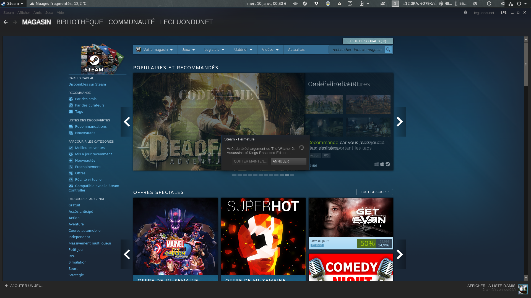This screenshot has width=531, height=298.
Task: Click QUITTER MAINTEN... in the closing dialog
Action: click(250, 161)
